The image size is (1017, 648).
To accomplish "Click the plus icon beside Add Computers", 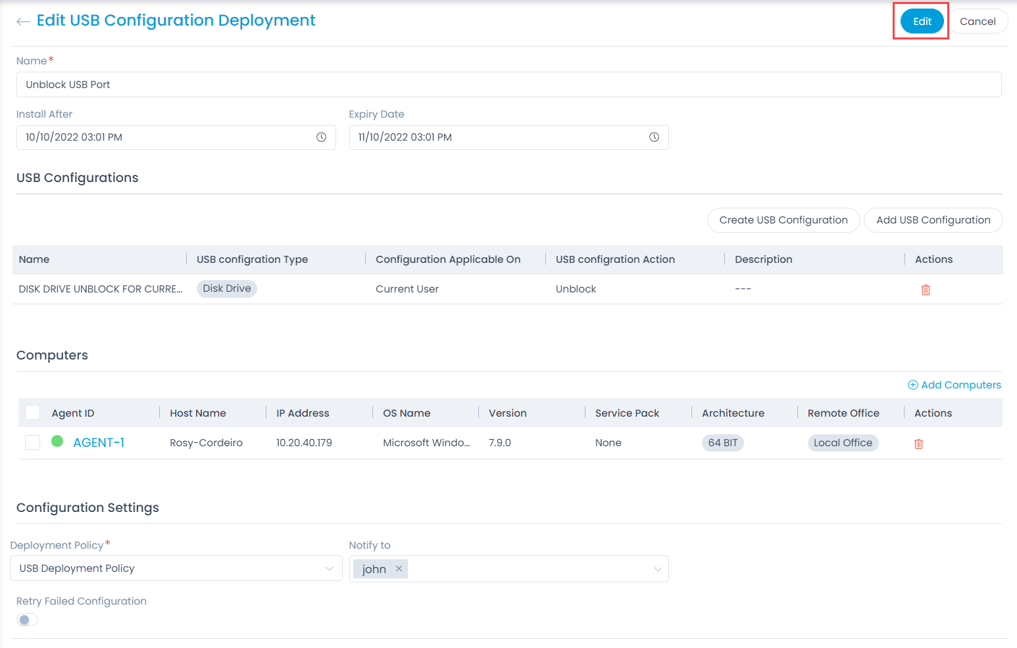I will pyautogui.click(x=912, y=384).
